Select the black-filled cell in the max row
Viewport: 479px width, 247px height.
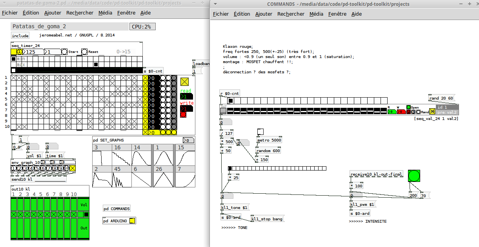(96, 64)
